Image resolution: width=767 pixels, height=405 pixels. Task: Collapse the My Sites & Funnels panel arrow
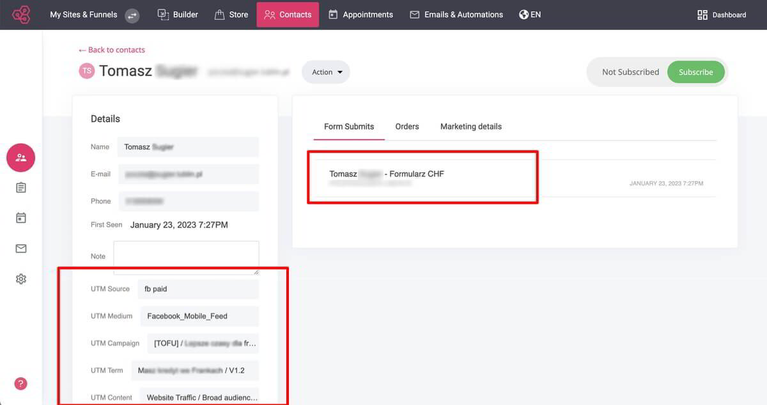click(x=132, y=15)
